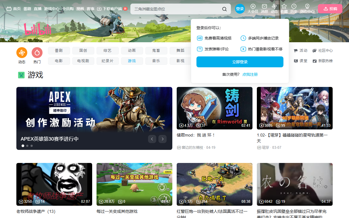
Task: Select the 动画 category chip
Action: point(132,51)
